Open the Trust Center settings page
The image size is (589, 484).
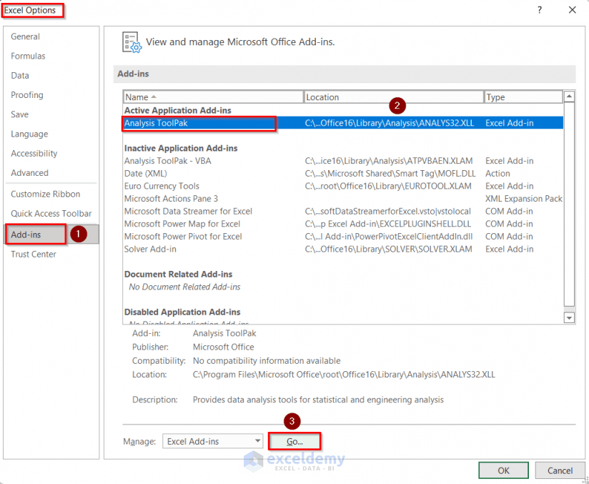click(33, 254)
